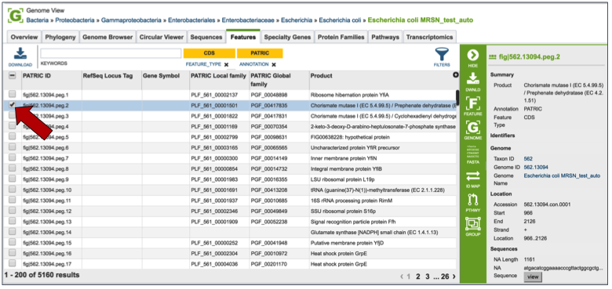Screen dimensions: 612x289
Task: Check the box for fig|562.13094.peg.12
Action: pos(12,211)
